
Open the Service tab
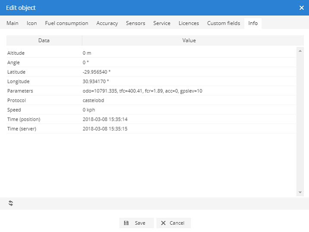point(162,23)
